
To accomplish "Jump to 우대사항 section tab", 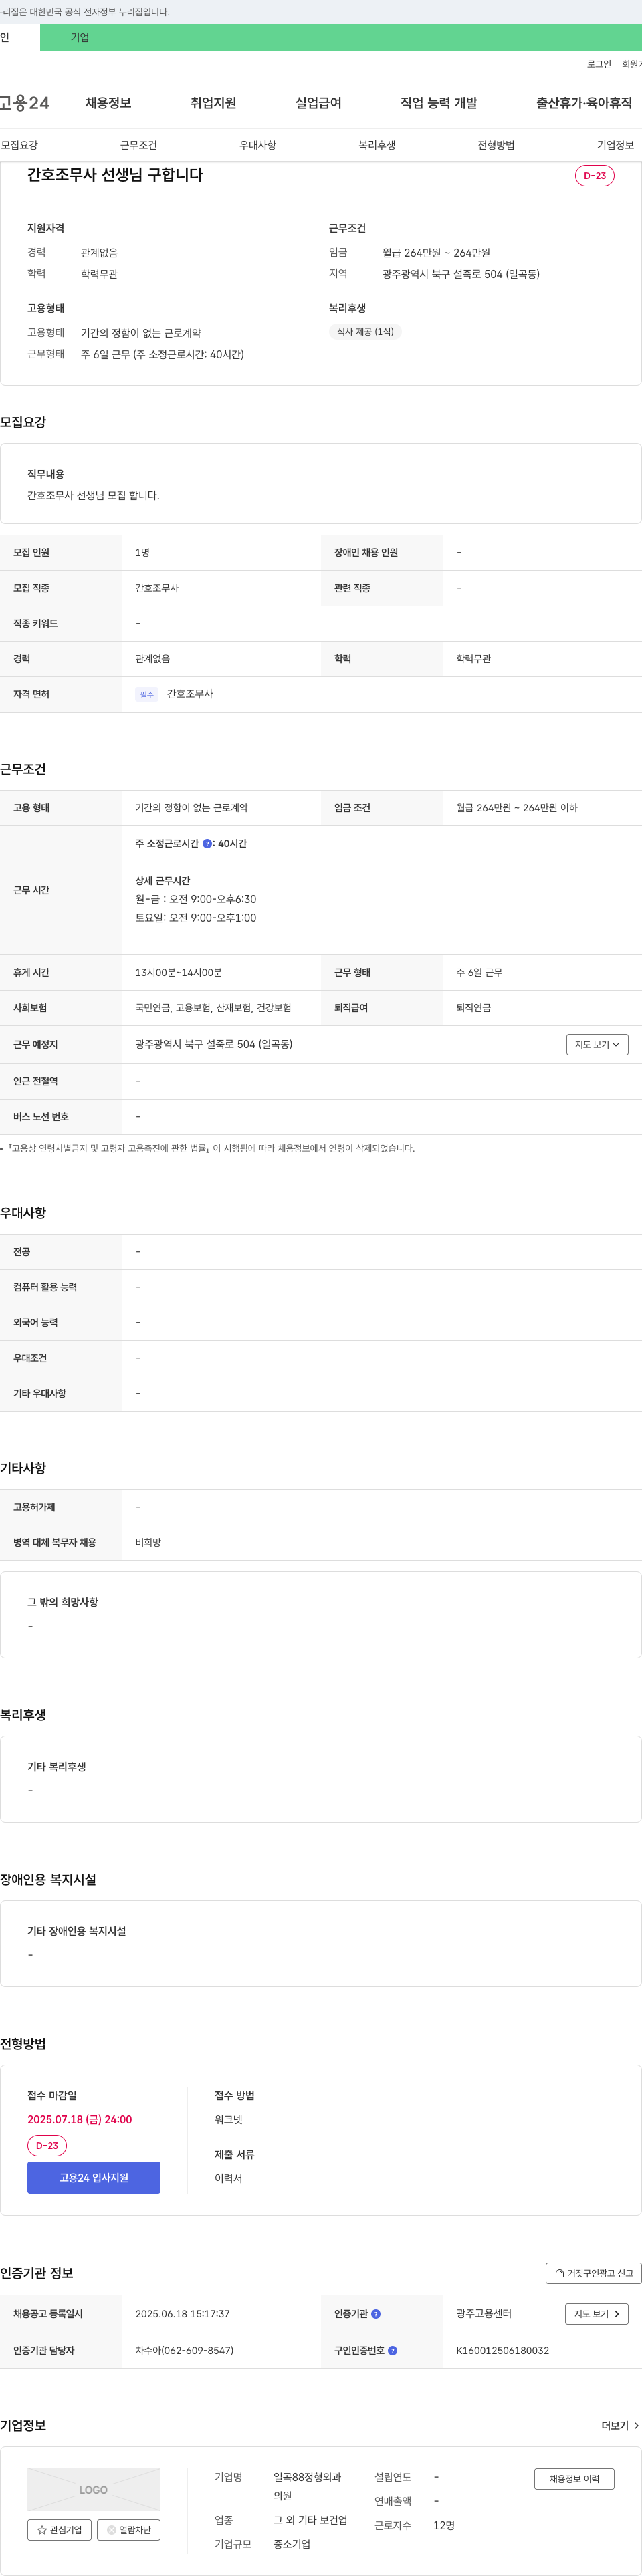I will tap(258, 145).
